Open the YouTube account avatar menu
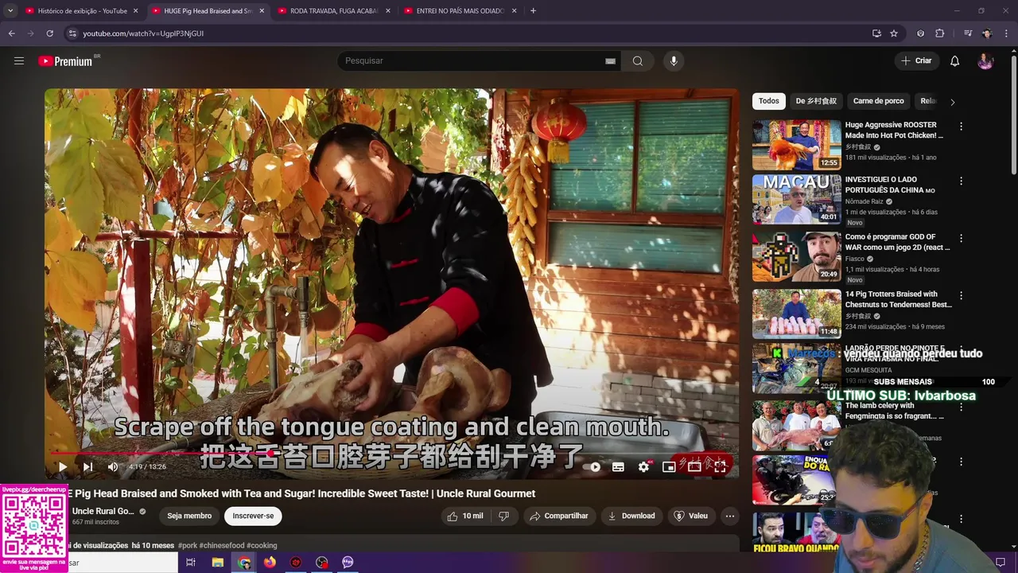The width and height of the screenshot is (1018, 573). point(985,61)
